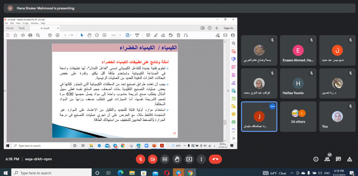Open Telegram from the Windows taskbar
358x176 pixels.
point(179,173)
